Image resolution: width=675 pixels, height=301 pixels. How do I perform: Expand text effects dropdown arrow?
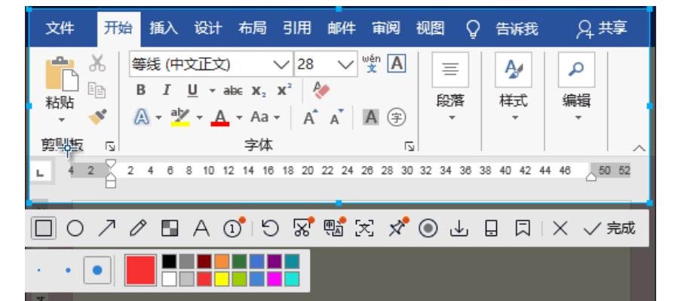[x=159, y=117]
